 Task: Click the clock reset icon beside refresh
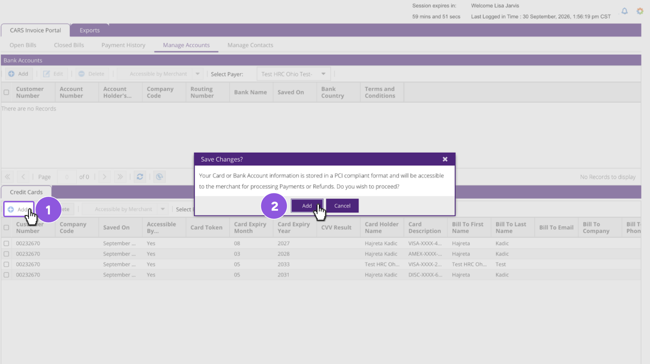click(x=159, y=177)
